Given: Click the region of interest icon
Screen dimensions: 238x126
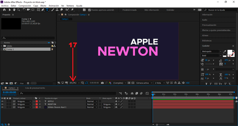Looking at the screenshot, I should tap(129, 83).
